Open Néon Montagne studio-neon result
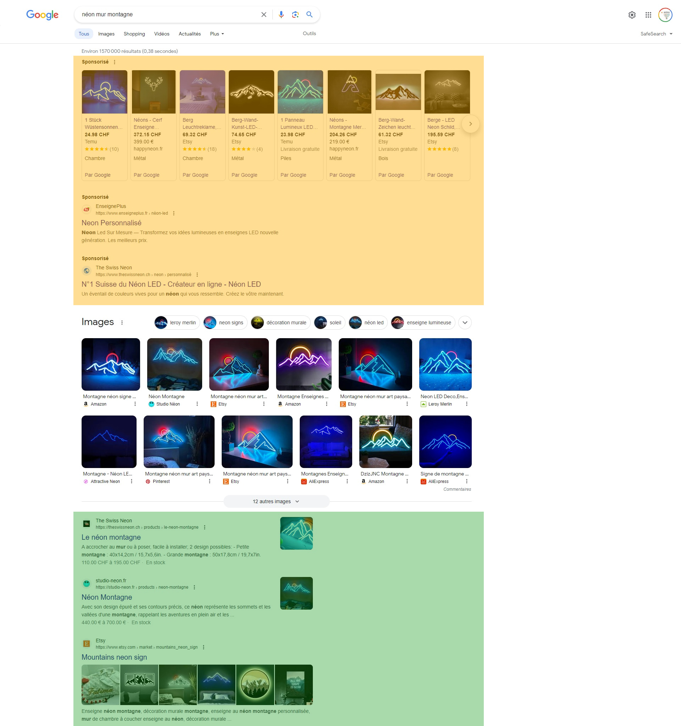Screen dimensions: 681x726 coord(106,598)
